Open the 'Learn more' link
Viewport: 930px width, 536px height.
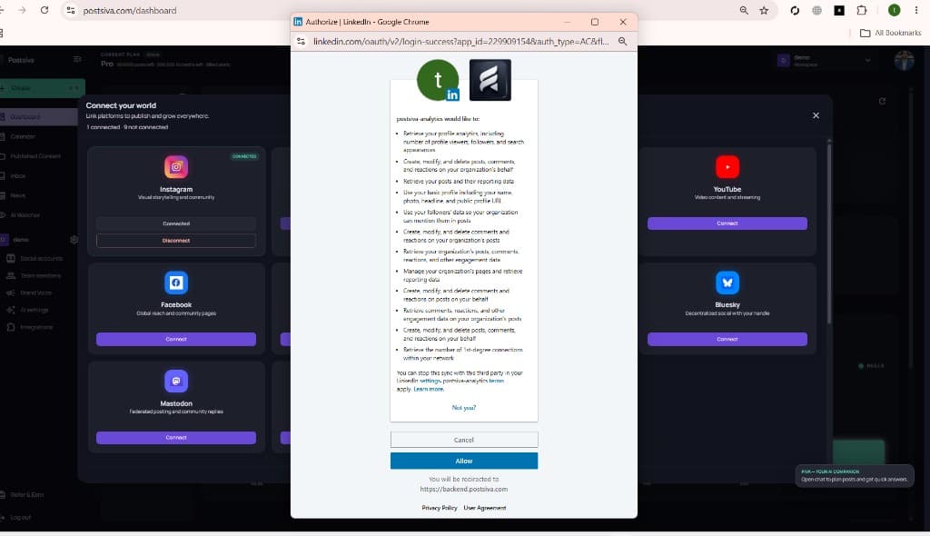(x=429, y=390)
